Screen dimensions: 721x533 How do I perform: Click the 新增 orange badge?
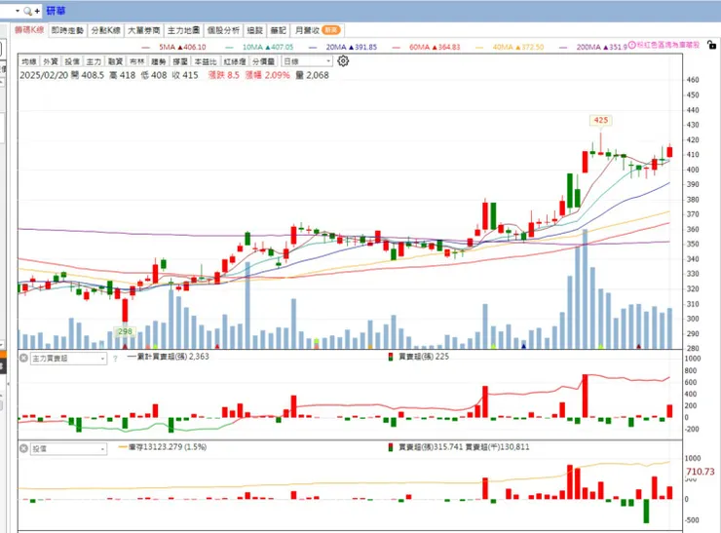330,30
